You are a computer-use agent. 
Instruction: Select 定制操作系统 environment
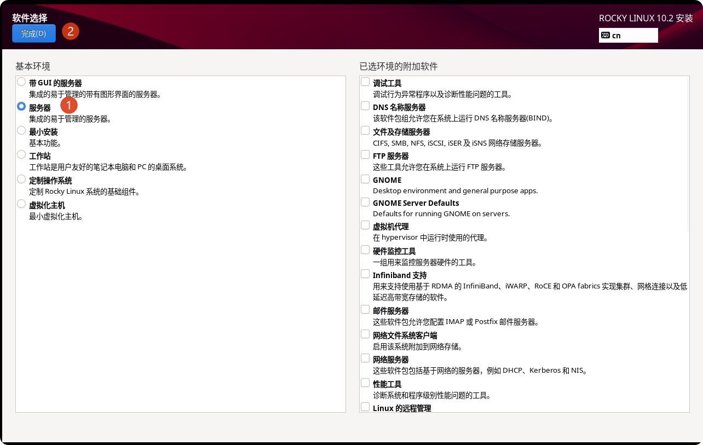tap(21, 178)
